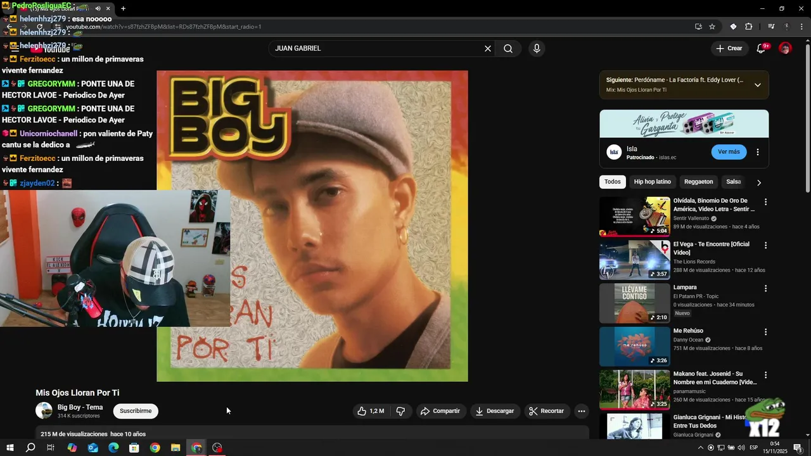Open Outlook from the taskbar
Image resolution: width=811 pixels, height=456 pixels.
[x=93, y=448]
